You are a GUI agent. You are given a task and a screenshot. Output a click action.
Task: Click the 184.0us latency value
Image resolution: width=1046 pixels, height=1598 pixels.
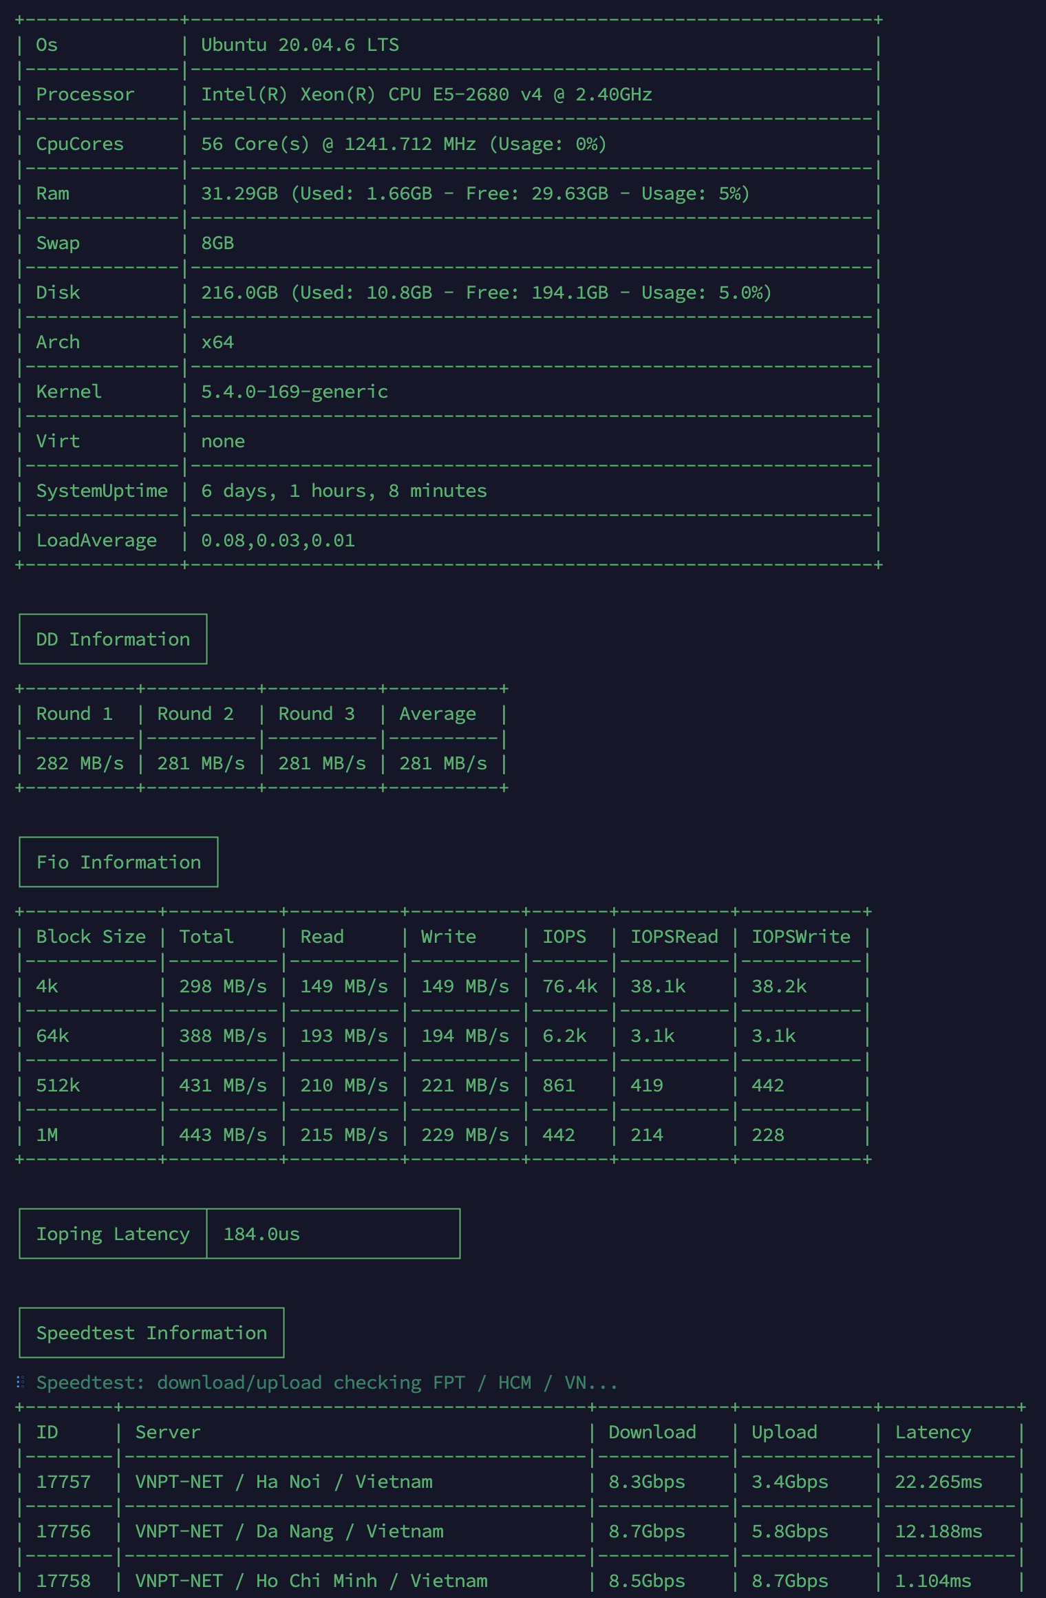(261, 1234)
